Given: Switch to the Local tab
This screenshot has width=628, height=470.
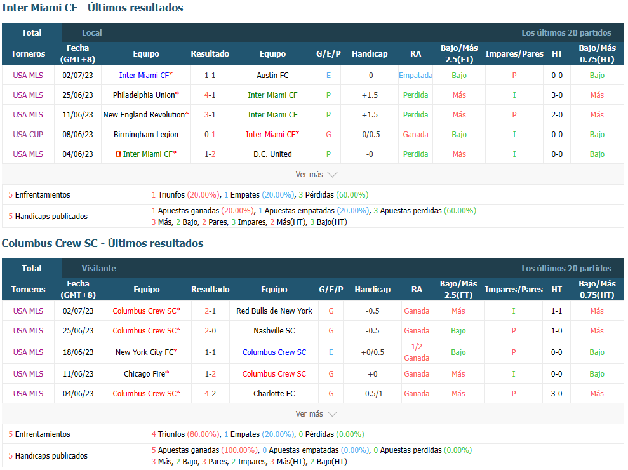Looking at the screenshot, I should click(x=91, y=33).
